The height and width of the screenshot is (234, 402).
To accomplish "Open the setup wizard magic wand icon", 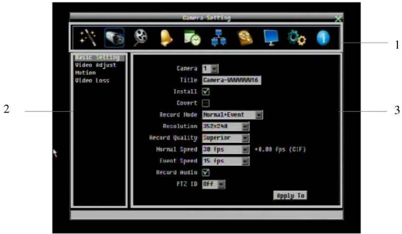I will tap(88, 38).
